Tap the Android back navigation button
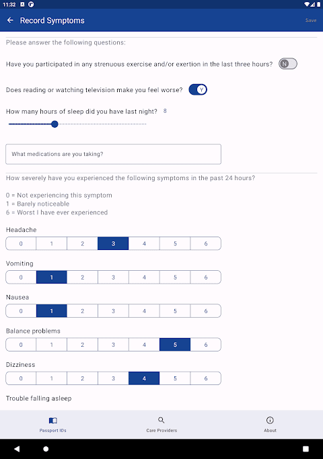323x459 pixels. point(17,449)
